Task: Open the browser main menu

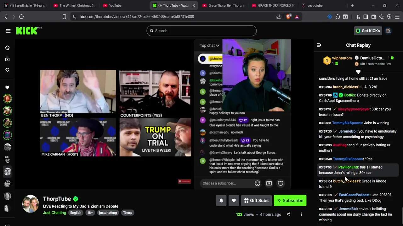Action: [397, 17]
